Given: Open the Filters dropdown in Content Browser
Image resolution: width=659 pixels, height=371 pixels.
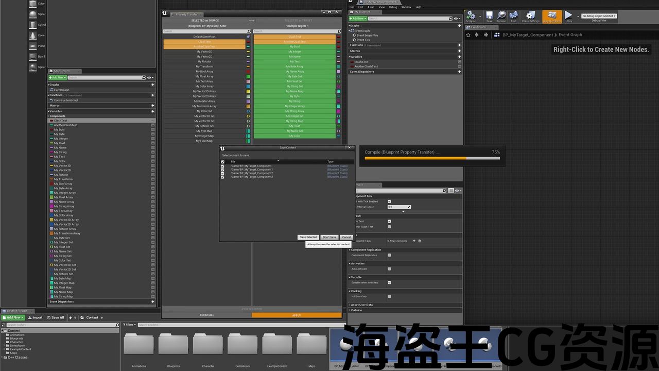Looking at the screenshot, I should click(130, 325).
